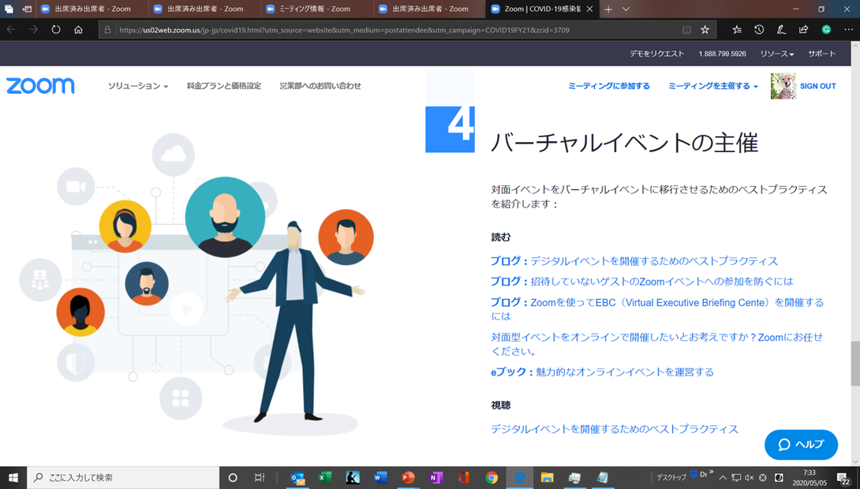Click the SIGN OUT link
The width and height of the screenshot is (860, 489).
(817, 86)
